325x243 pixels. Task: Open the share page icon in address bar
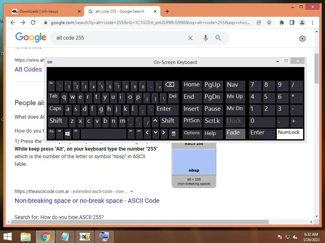tap(259, 22)
